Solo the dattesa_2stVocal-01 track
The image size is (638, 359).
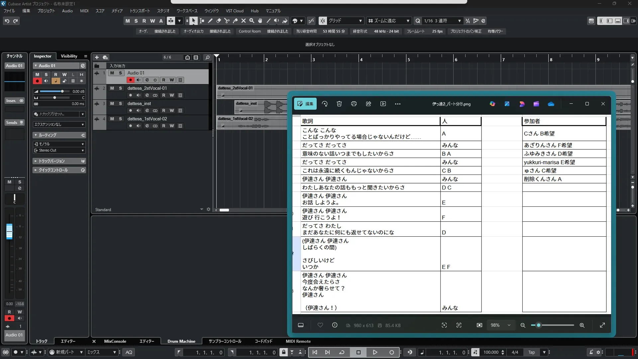click(120, 88)
